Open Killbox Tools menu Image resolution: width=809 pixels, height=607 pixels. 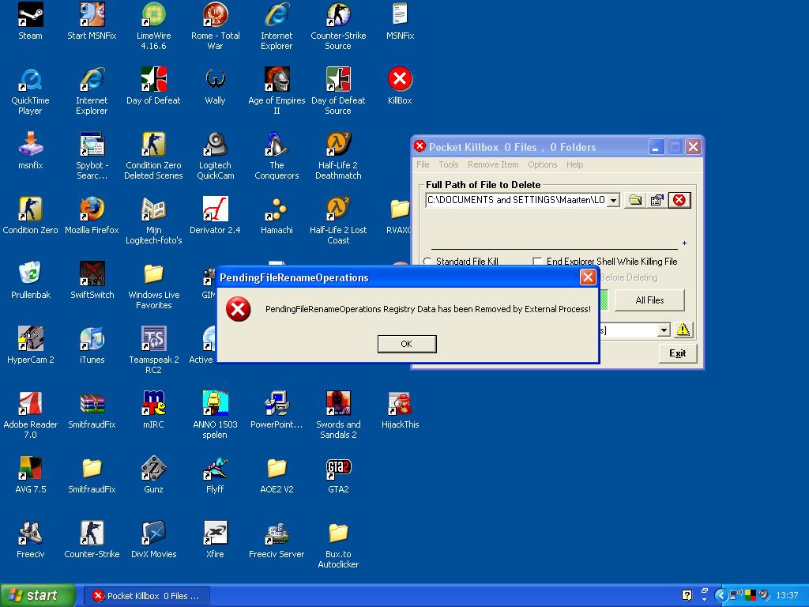[x=449, y=164]
